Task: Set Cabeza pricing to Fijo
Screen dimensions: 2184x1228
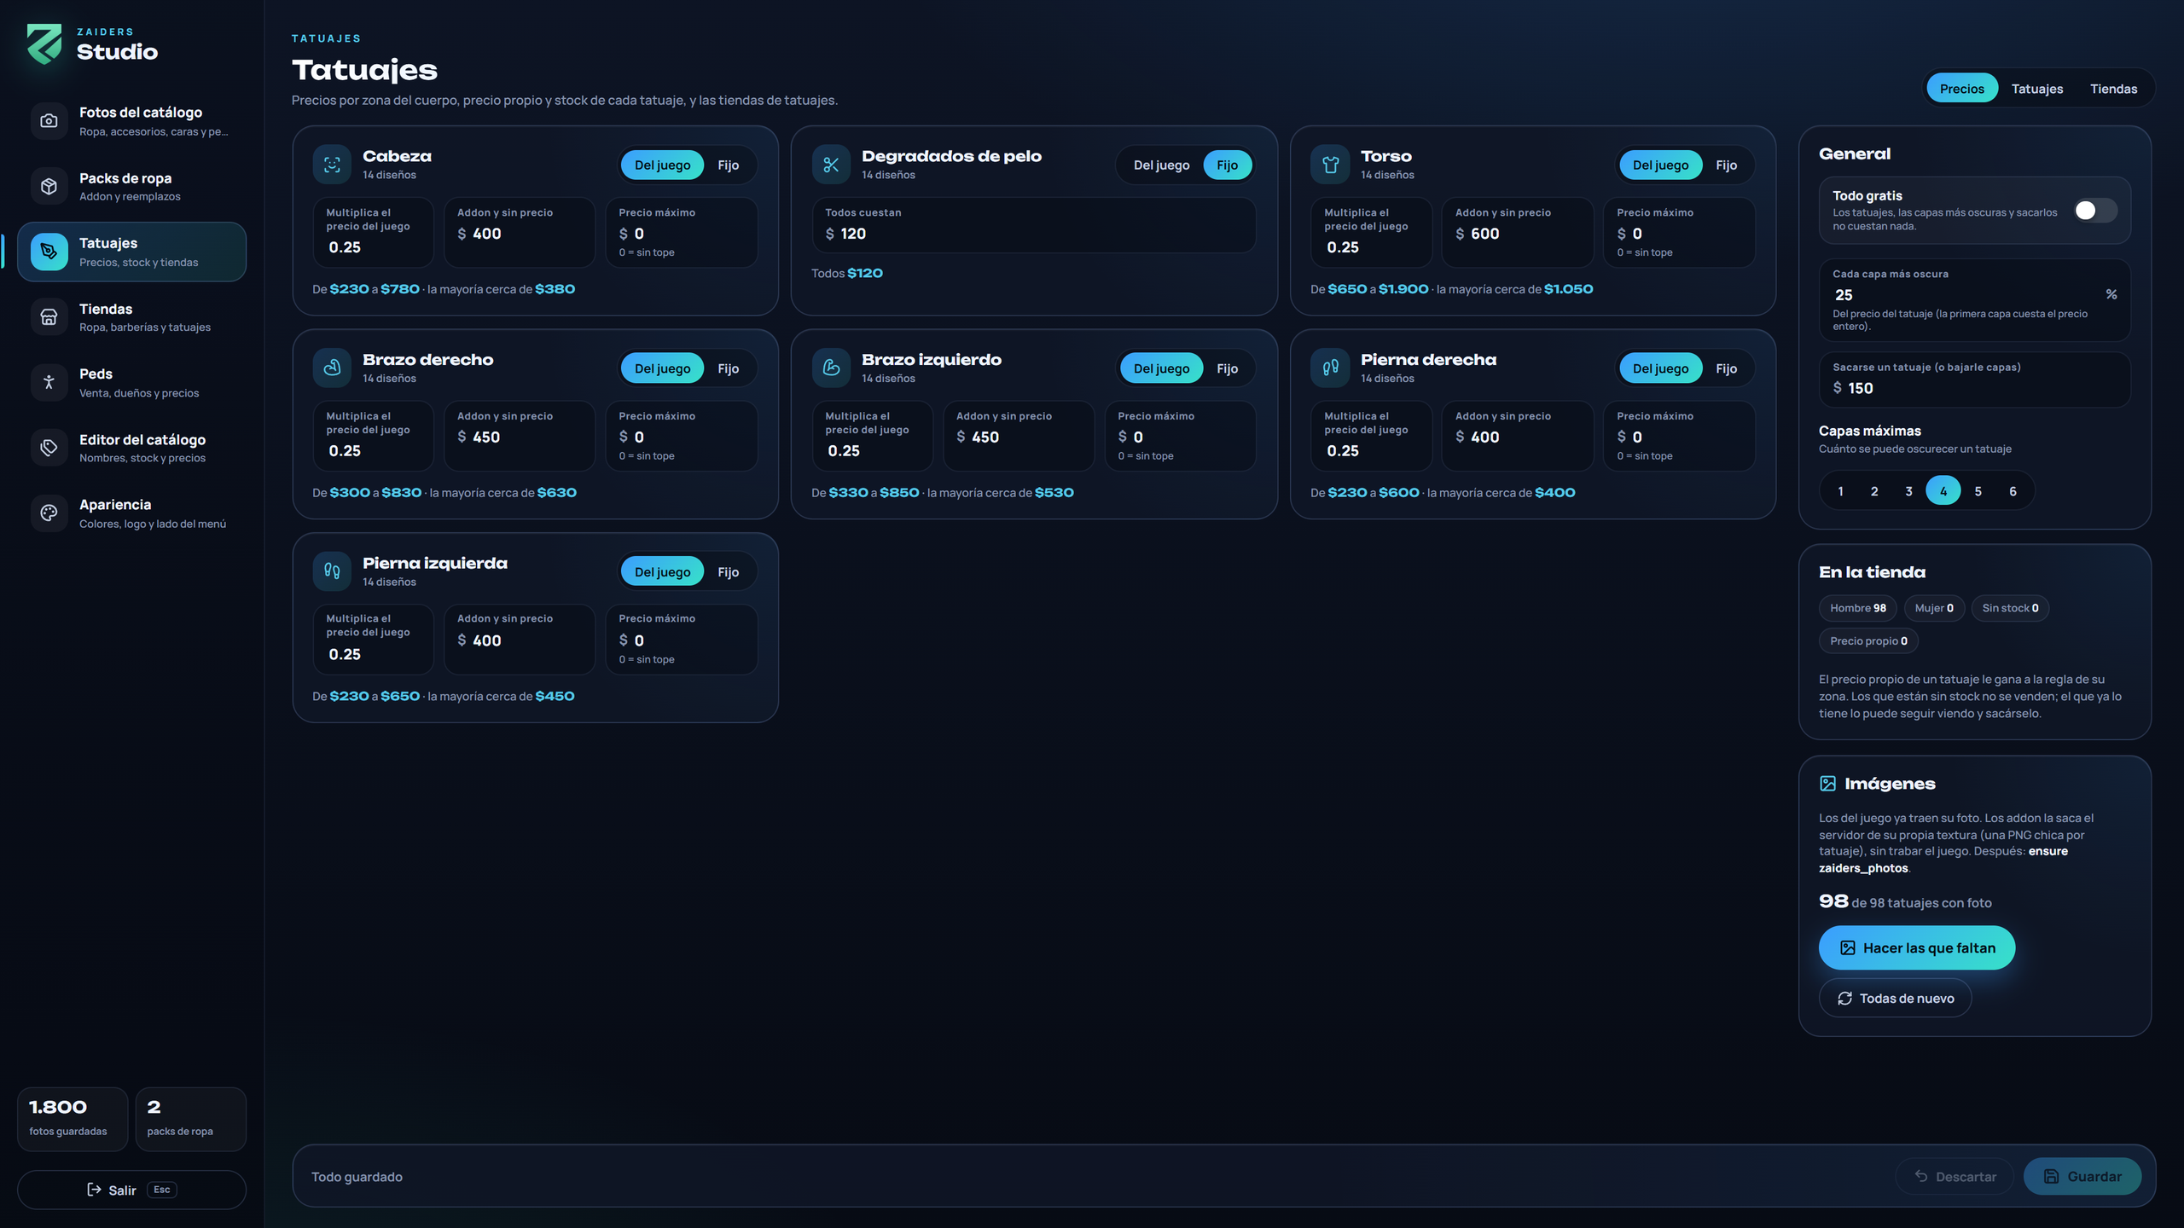Action: click(728, 165)
